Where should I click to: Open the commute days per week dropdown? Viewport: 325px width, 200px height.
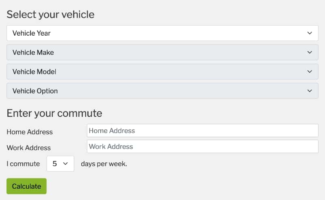tap(60, 164)
